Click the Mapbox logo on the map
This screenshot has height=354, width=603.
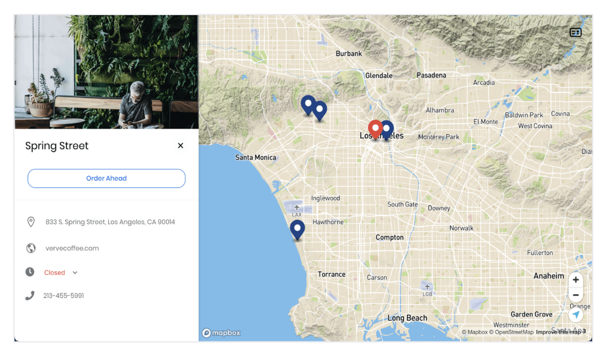[x=221, y=333]
